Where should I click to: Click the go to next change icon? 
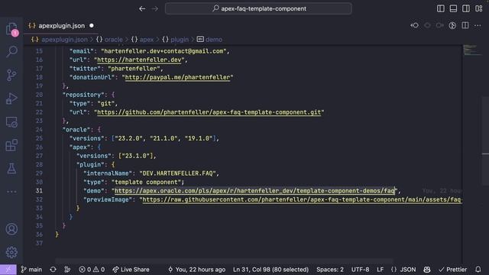tap(440, 25)
